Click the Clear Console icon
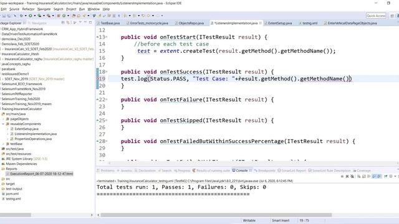This screenshot has width=399, height=224. click(x=358, y=176)
